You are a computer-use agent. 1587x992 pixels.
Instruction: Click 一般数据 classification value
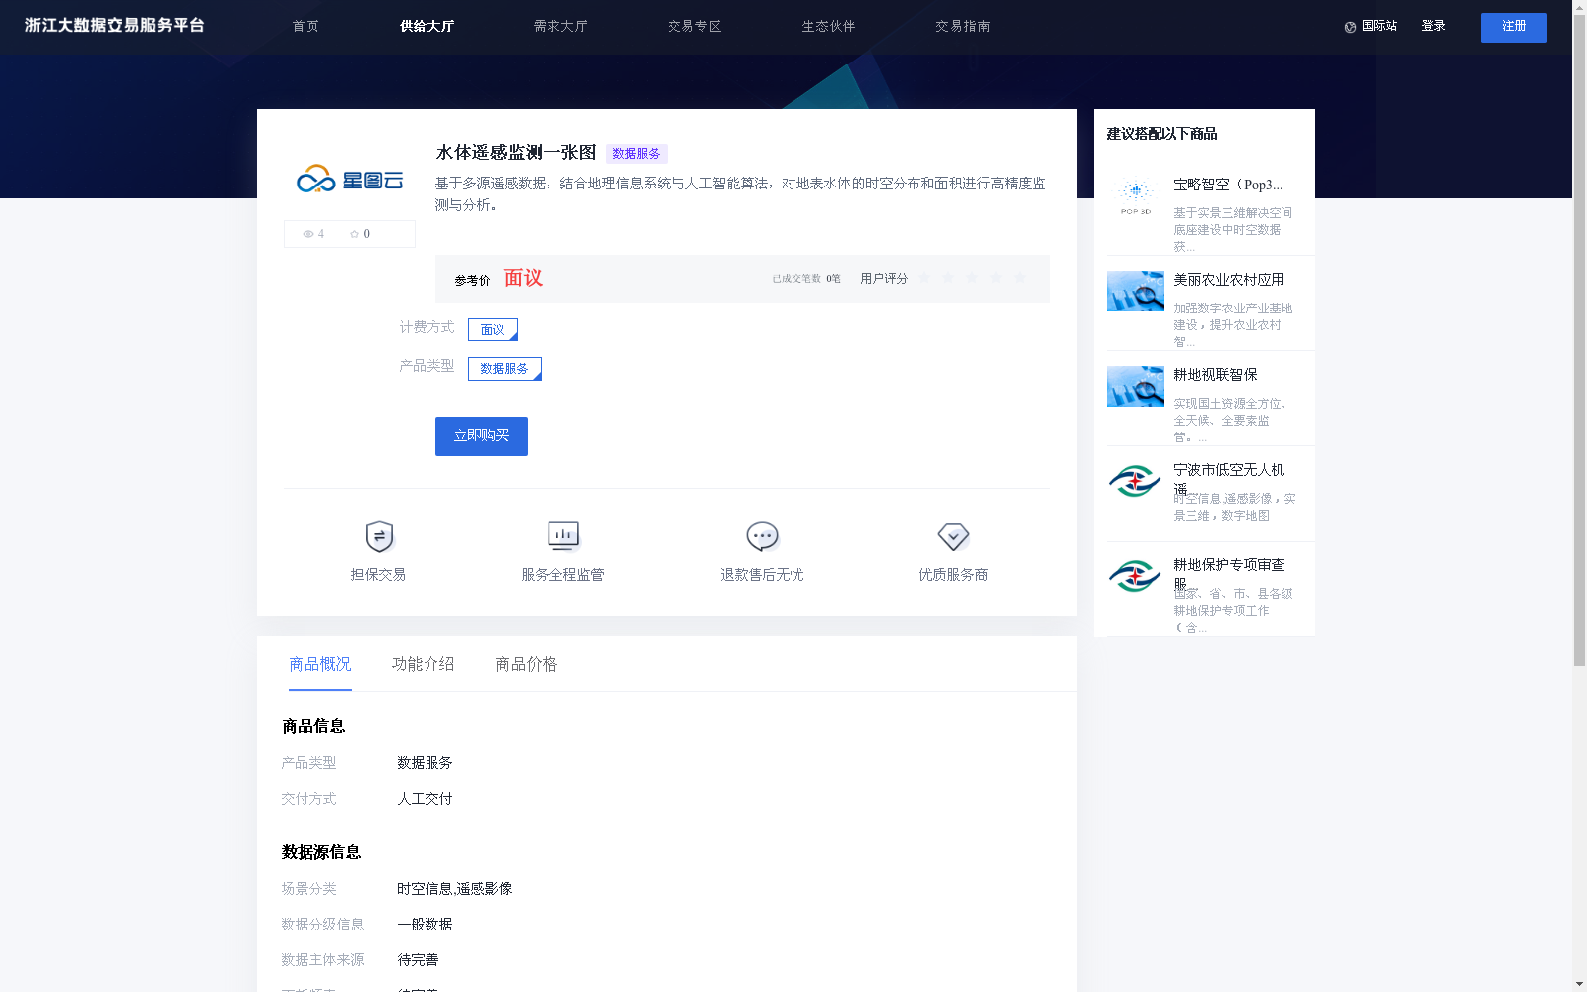(x=425, y=925)
